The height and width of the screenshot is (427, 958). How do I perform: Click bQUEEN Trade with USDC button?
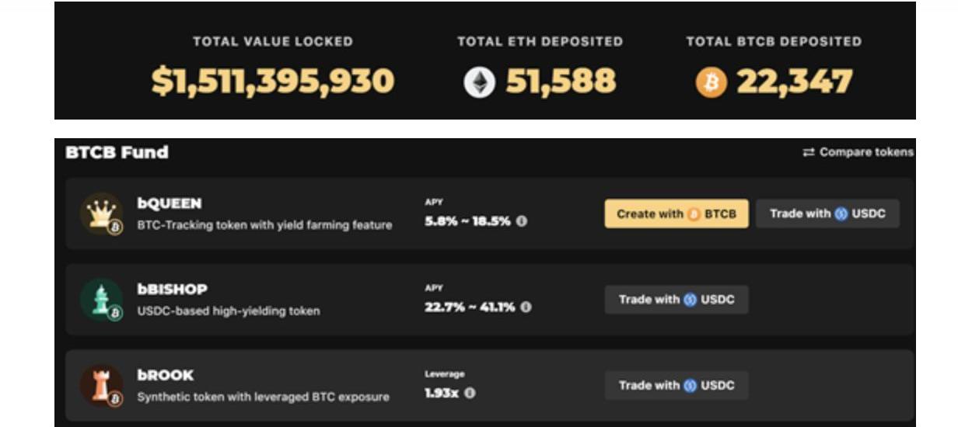[827, 213]
